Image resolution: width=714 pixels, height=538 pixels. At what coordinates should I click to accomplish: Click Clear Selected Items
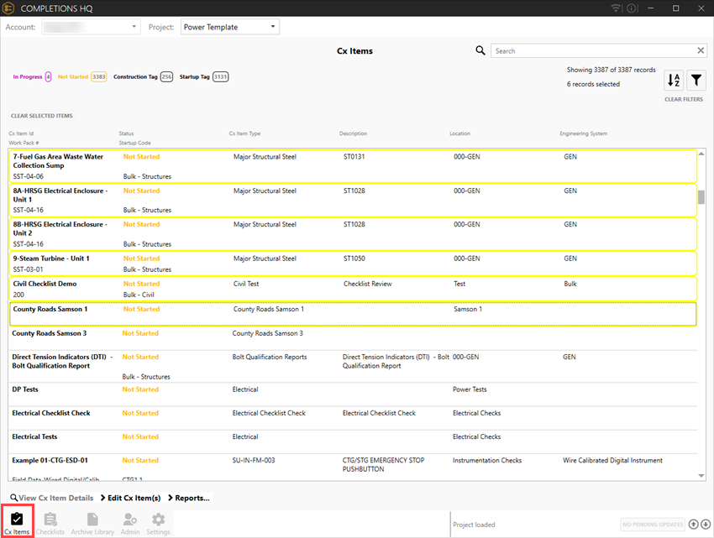coord(41,116)
